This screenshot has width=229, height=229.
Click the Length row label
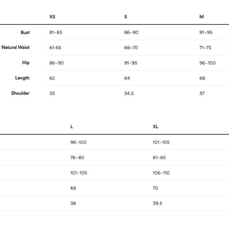pyautogui.click(x=22, y=78)
